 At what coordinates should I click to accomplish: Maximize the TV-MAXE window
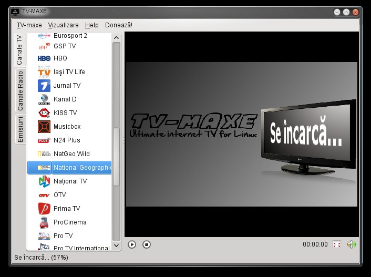(346, 12)
